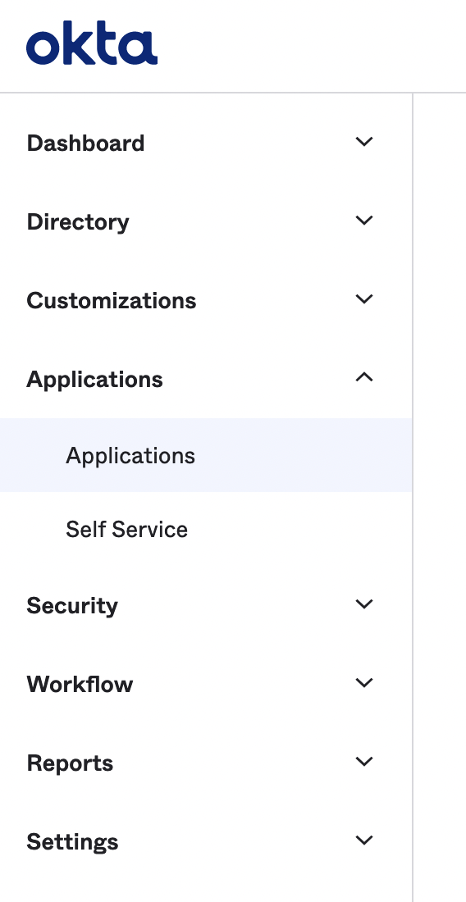Image resolution: width=466 pixels, height=902 pixels.
Task: Click the chevron next to Settings
Action: 364,840
